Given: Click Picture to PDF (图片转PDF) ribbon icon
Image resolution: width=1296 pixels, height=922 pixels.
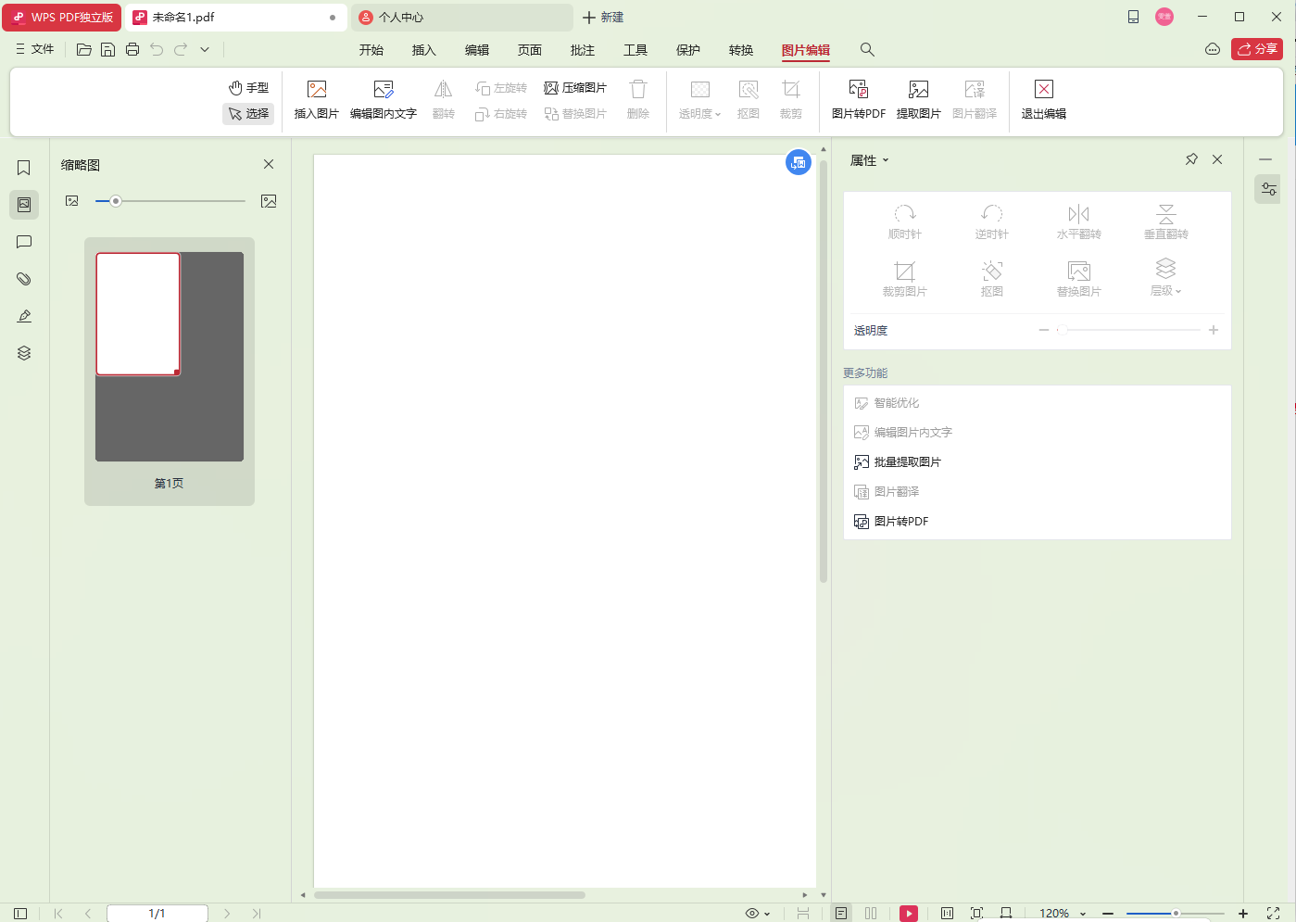Looking at the screenshot, I should tap(858, 99).
